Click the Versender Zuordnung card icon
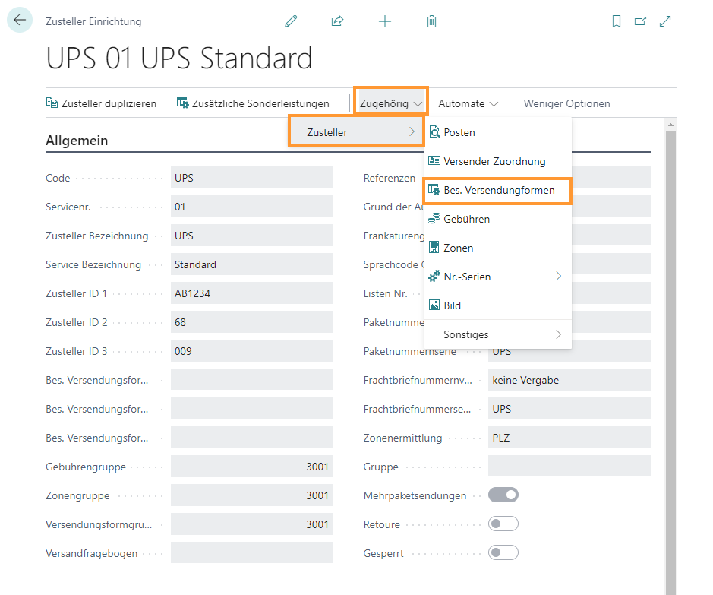 click(x=434, y=160)
